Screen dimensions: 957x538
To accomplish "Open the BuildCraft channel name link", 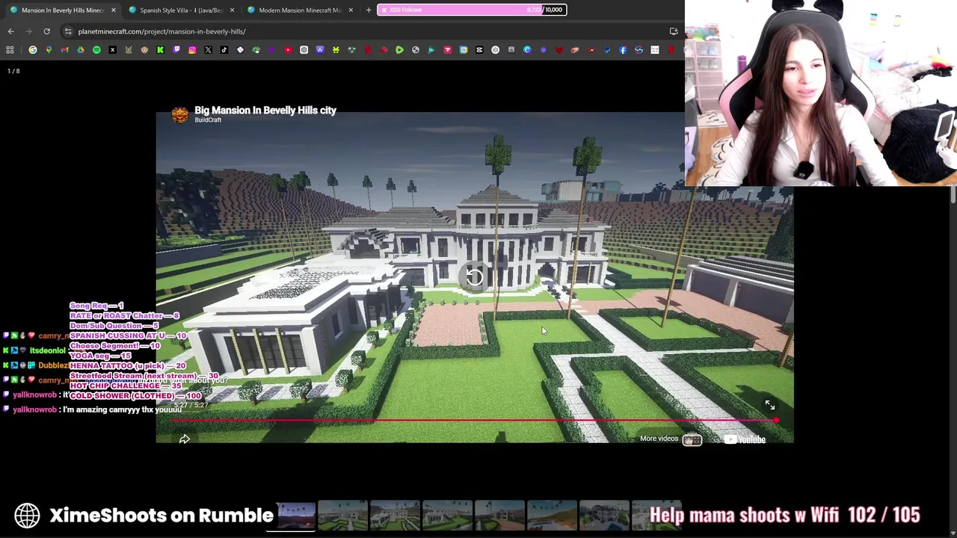I will [x=208, y=120].
